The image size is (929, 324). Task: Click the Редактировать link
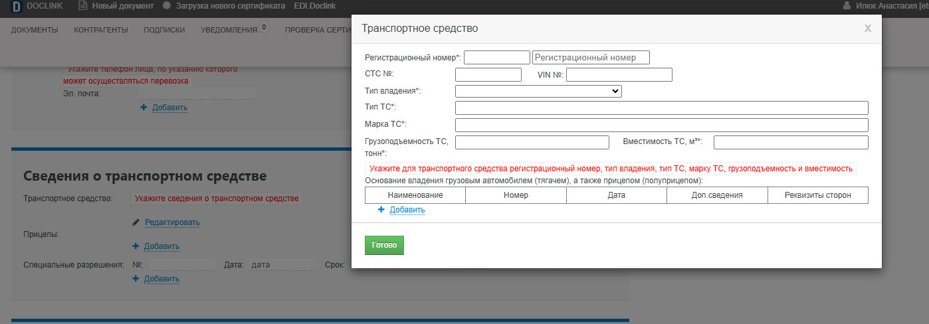[x=172, y=222]
